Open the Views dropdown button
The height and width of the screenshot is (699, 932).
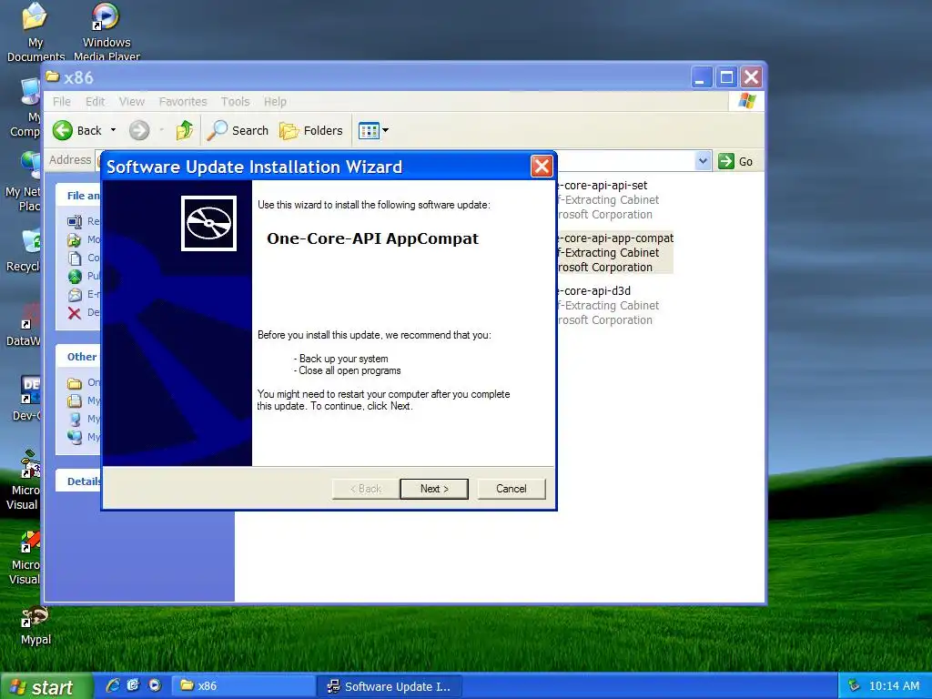(x=373, y=130)
